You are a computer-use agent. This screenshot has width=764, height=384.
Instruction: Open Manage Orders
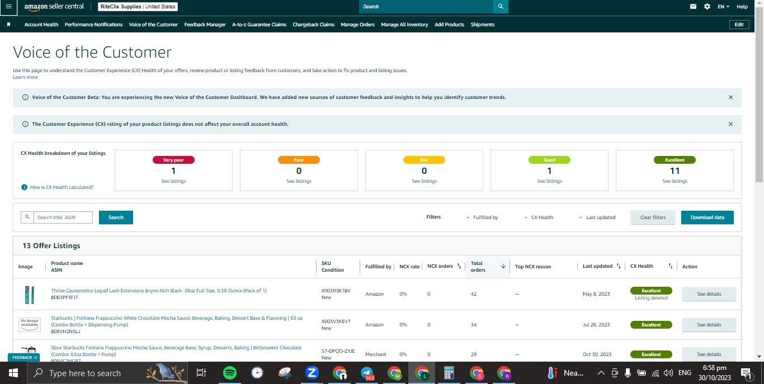tap(357, 25)
